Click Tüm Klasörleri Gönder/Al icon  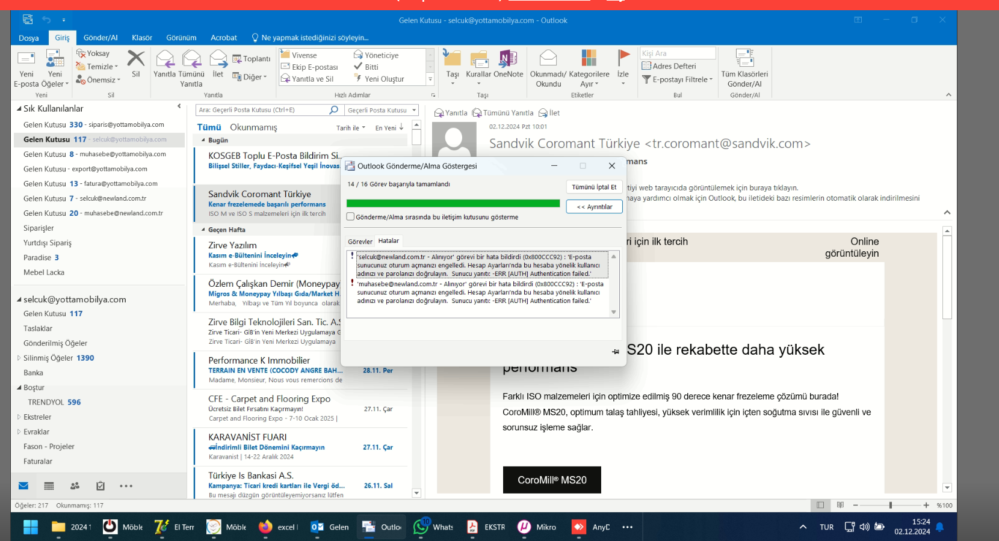click(744, 59)
